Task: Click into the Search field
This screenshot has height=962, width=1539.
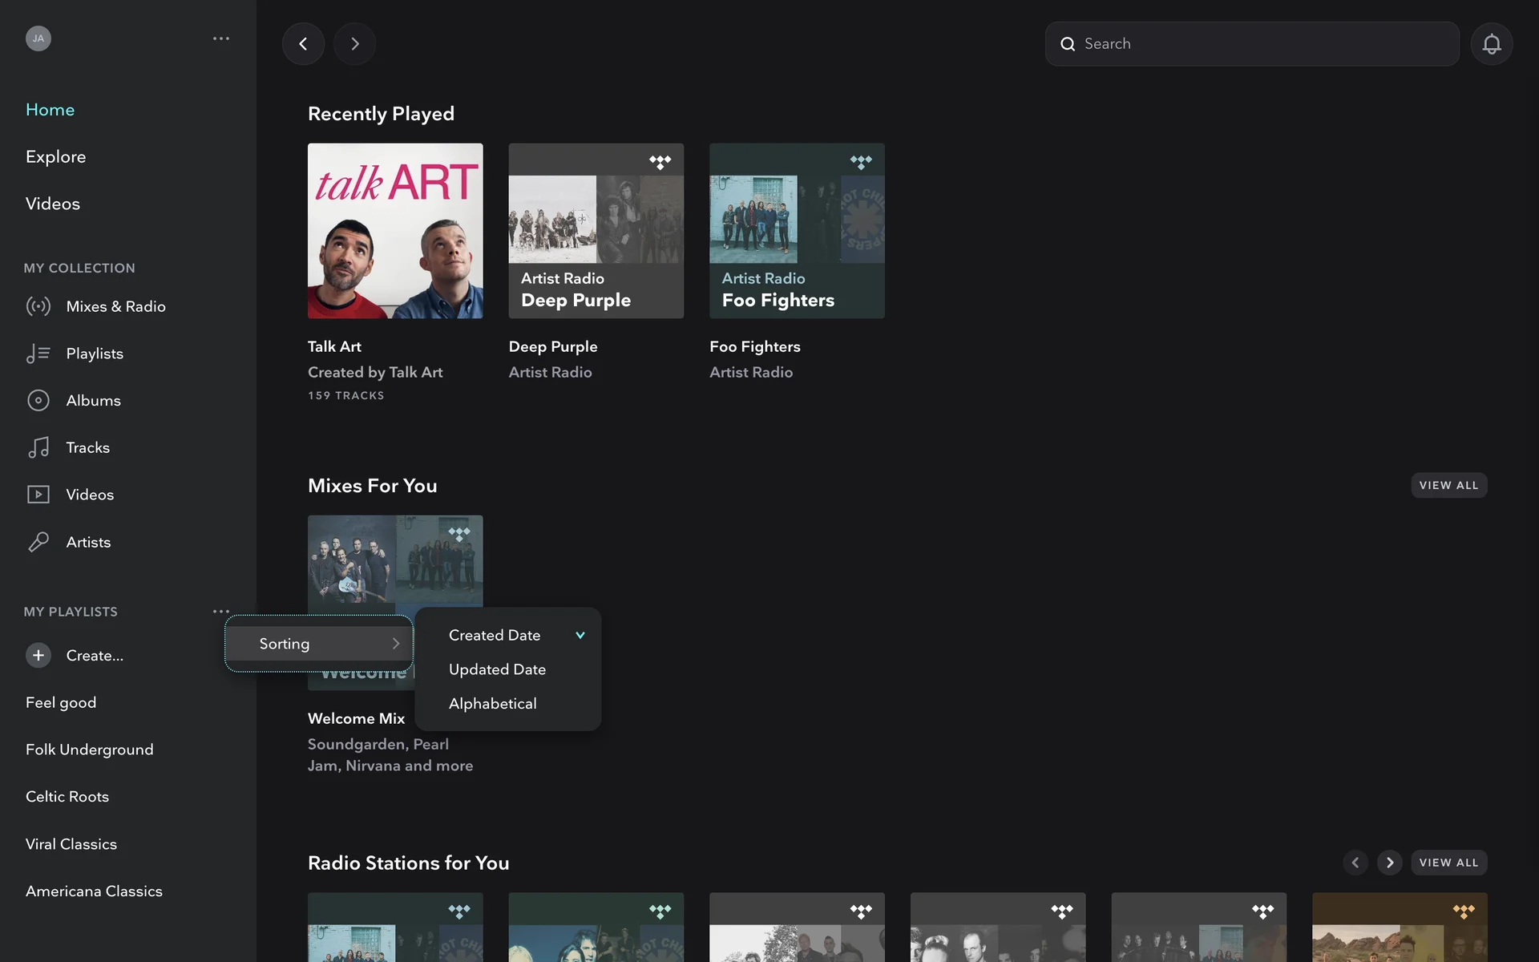Action: tap(1258, 44)
